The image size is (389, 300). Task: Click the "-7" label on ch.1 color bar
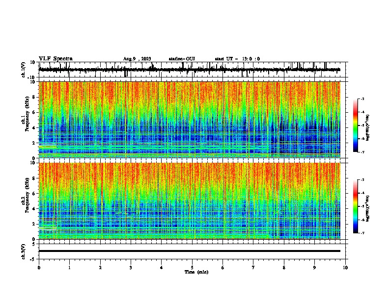coord(362,152)
